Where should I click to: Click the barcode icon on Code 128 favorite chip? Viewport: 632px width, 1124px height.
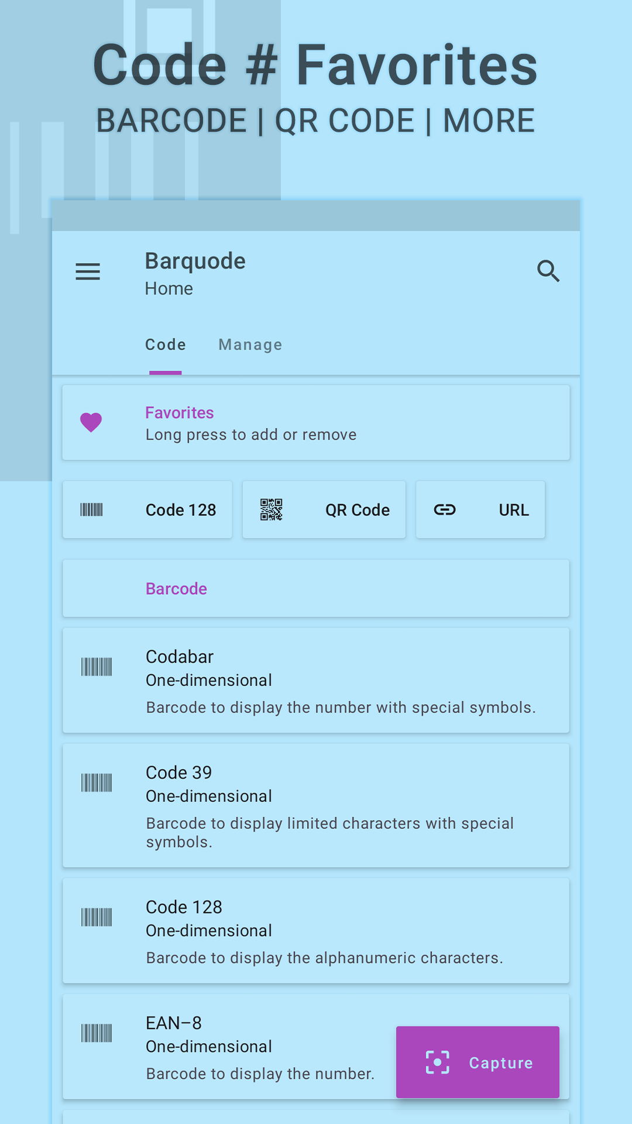coord(91,510)
